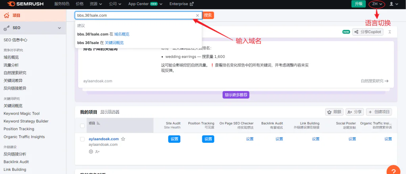Open Keyword Magic Tool in sidebar
406x174 pixels.
point(21,113)
